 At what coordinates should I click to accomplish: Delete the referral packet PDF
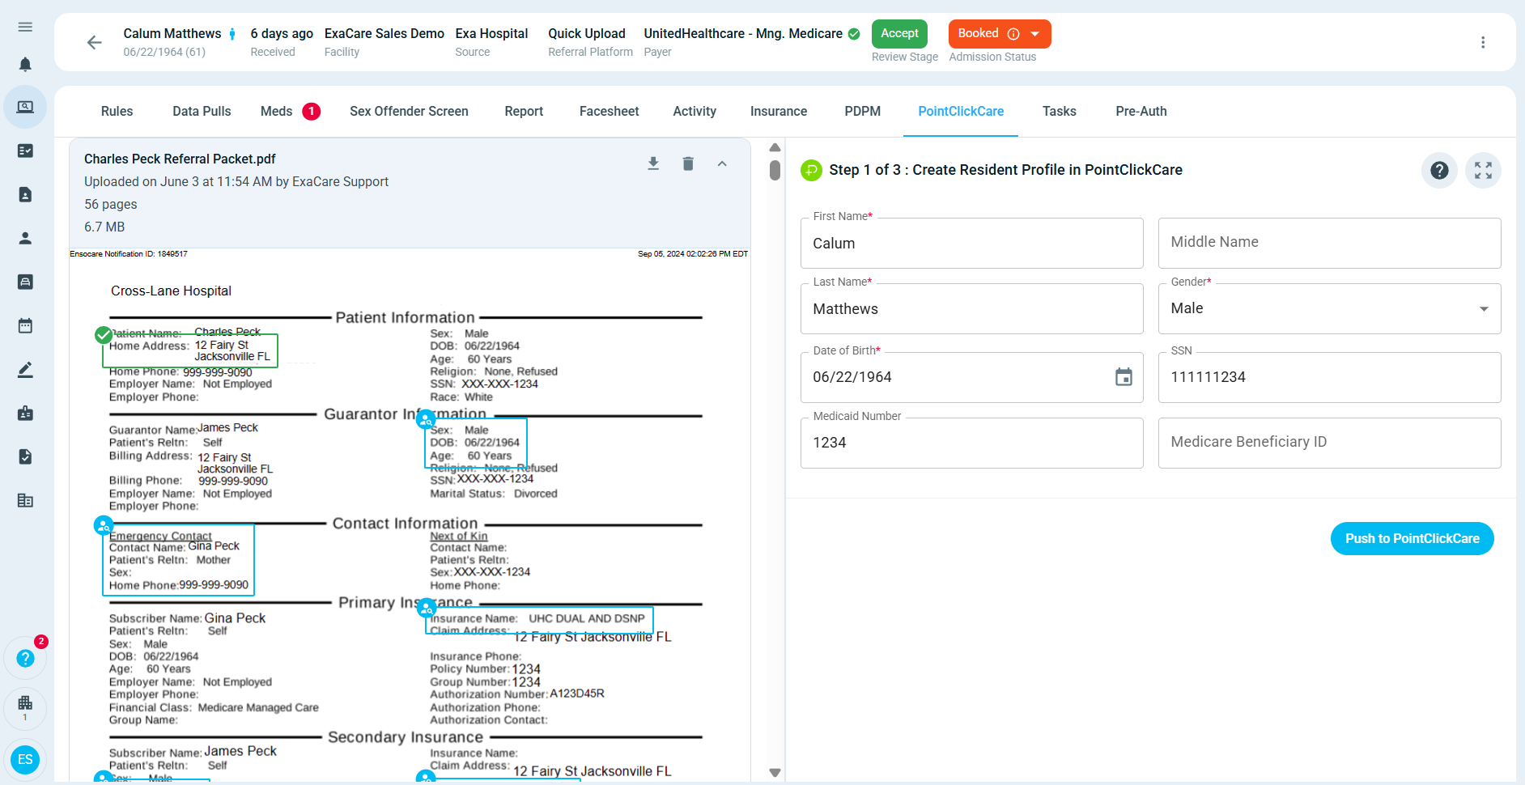[688, 163]
